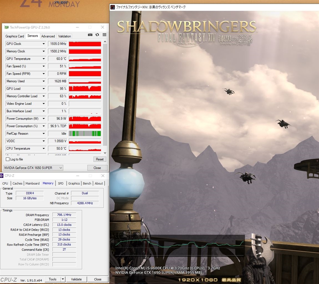Image resolution: width=319 pixels, height=284 pixels.
Task: Open the Bus Interface Load dropdown
Action: 44,111
